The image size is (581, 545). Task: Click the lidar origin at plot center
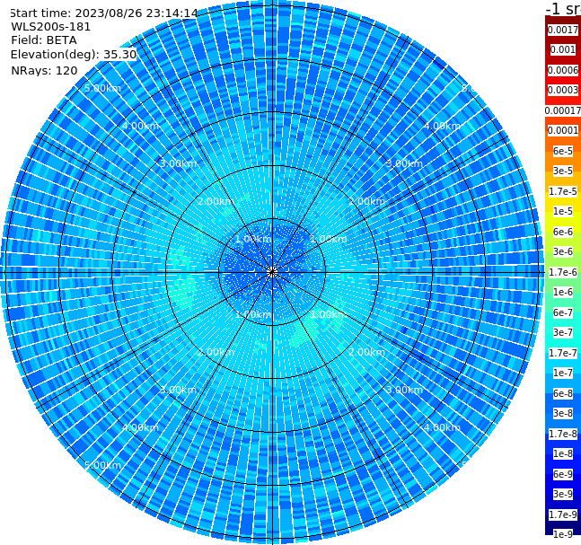click(x=272, y=273)
